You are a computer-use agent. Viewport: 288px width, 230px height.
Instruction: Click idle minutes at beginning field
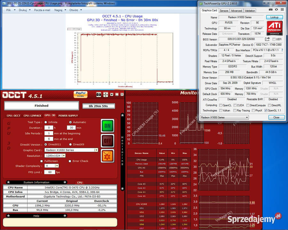point(49,133)
